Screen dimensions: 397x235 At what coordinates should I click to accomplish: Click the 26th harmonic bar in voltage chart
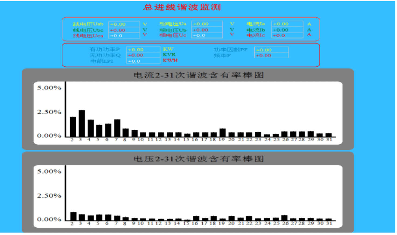point(284,218)
